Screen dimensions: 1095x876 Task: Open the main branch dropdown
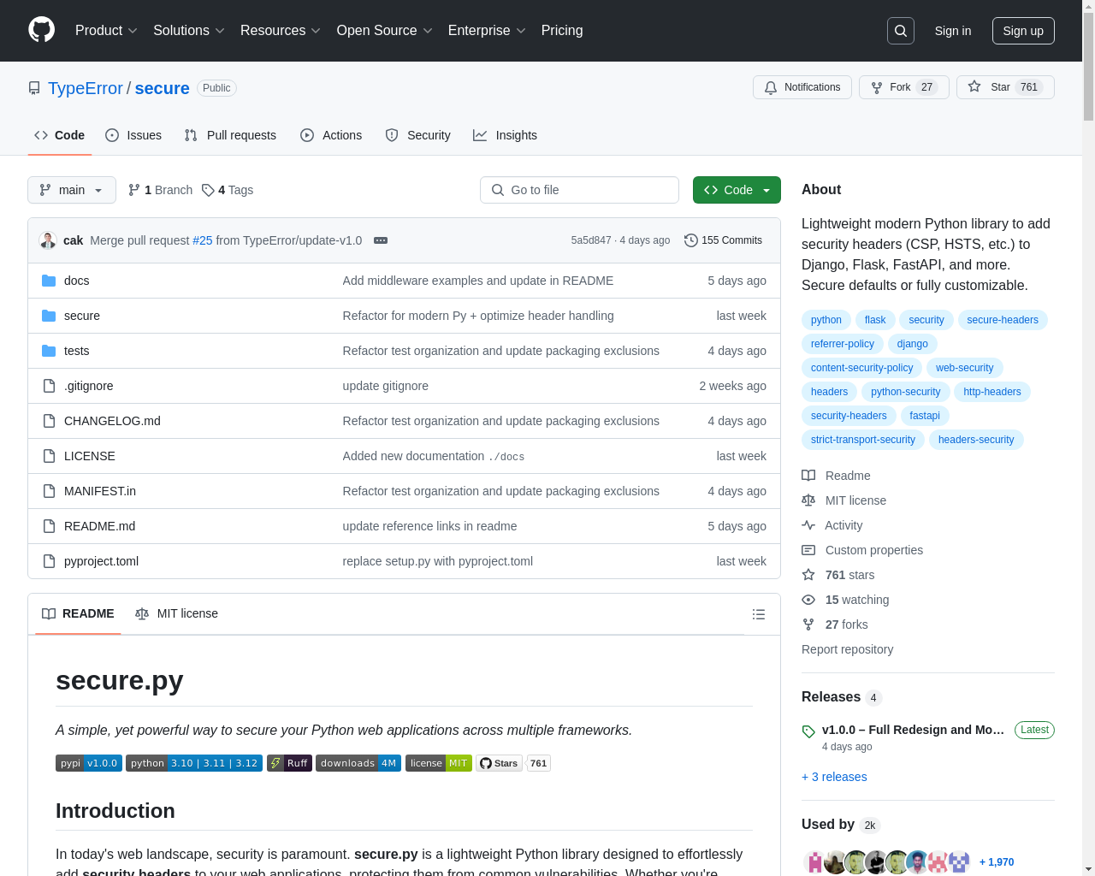tap(72, 190)
